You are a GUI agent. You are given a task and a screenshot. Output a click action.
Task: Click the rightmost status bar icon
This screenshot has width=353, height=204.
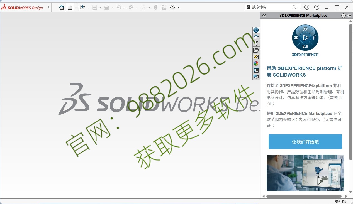pos(344,201)
